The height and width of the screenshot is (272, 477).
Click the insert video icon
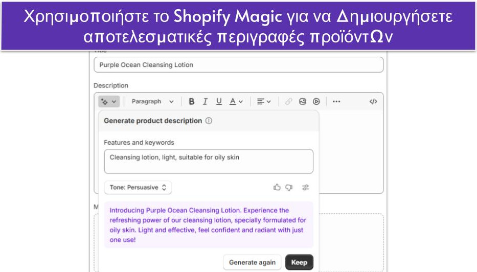pos(316,102)
